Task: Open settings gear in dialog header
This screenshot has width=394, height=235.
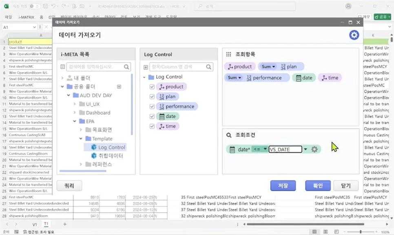Action: coord(354,35)
